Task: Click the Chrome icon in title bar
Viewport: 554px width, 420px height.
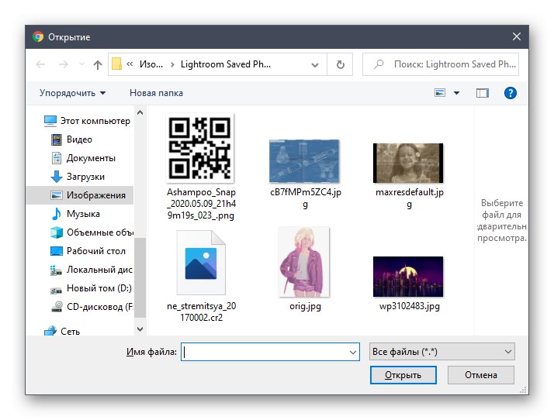Action: pos(38,36)
